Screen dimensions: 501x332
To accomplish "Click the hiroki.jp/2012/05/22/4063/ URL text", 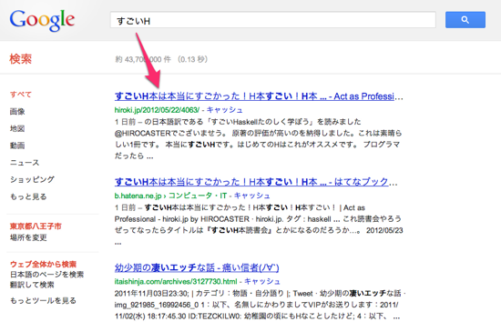I will point(157,110).
